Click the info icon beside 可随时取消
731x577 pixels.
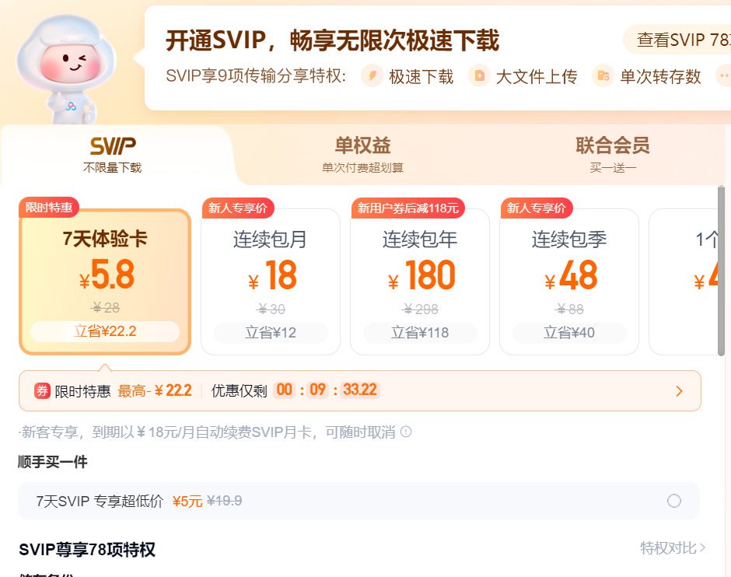point(405,432)
